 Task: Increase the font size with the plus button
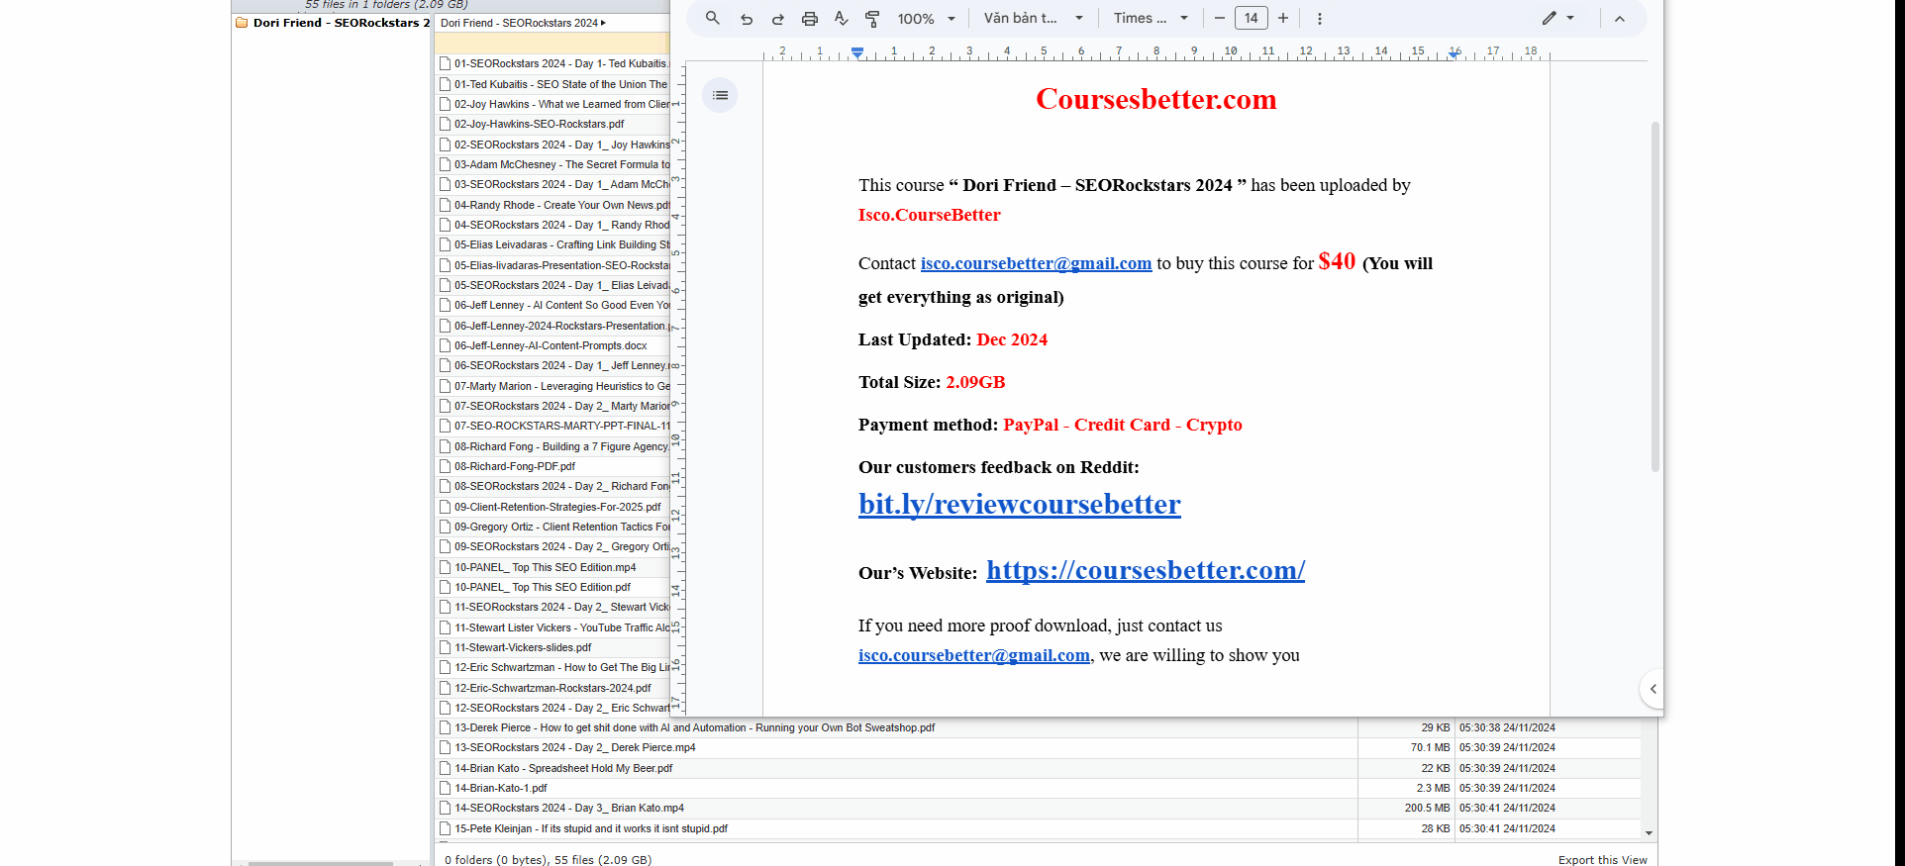(x=1283, y=18)
